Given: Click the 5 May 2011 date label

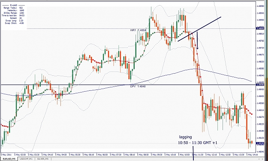Looking at the screenshot, I should [x=6, y=155].
